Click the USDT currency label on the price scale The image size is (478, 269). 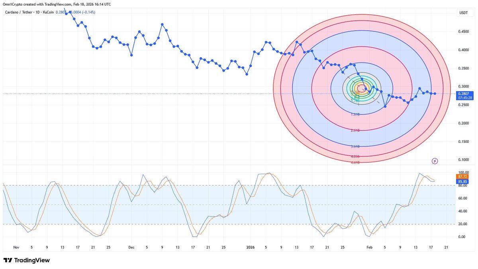tap(464, 12)
